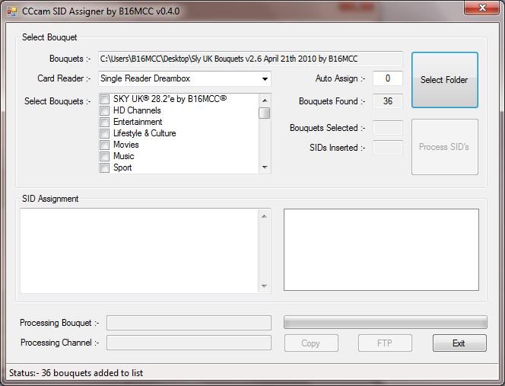This screenshot has width=505, height=386.
Task: Click the Auto Assign value field
Action: [x=387, y=78]
